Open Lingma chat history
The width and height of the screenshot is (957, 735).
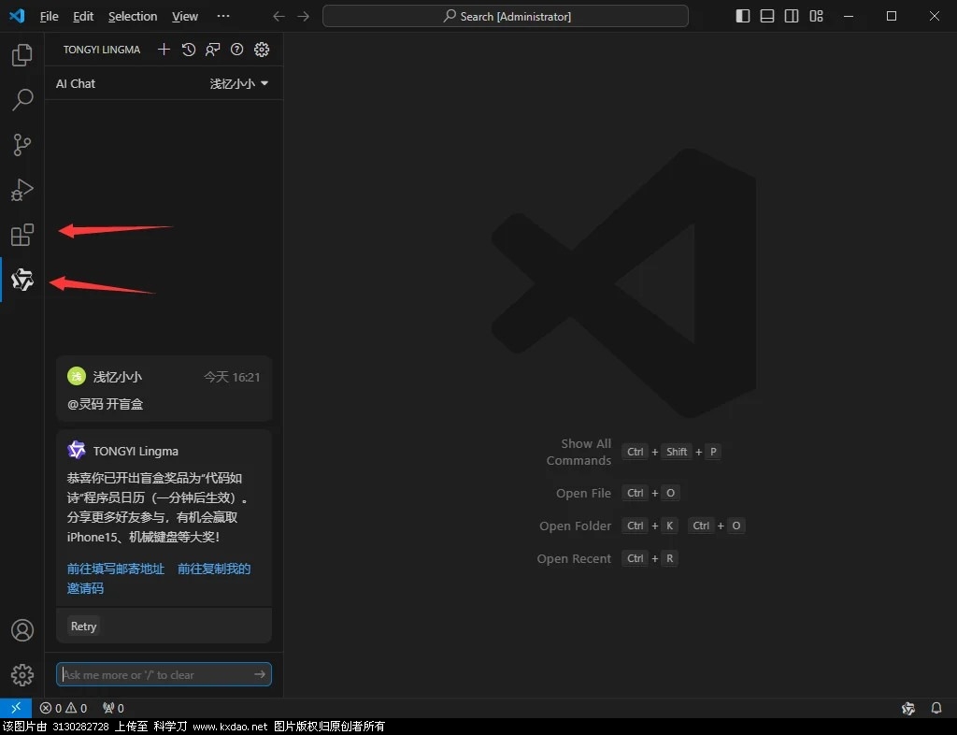[x=189, y=50]
